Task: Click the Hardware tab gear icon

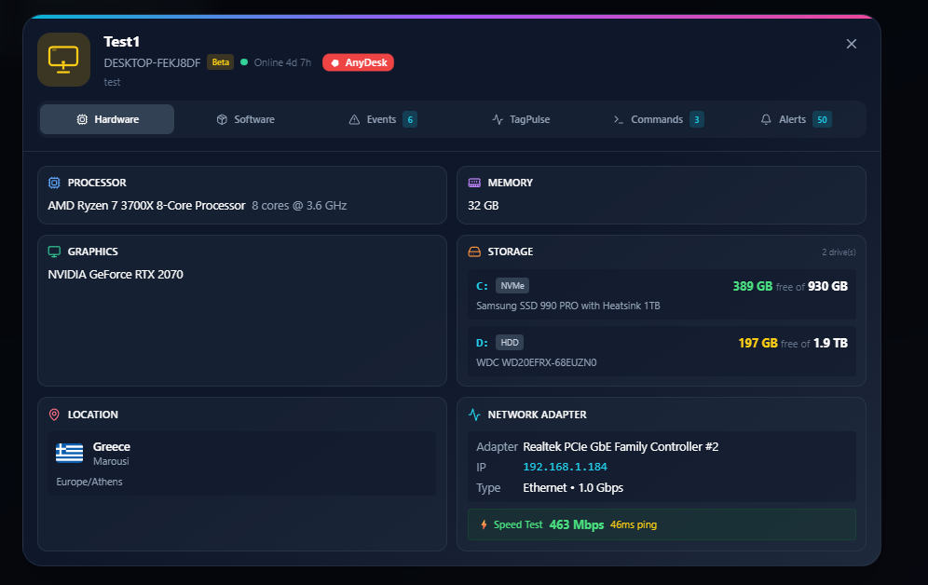Action: [x=83, y=119]
